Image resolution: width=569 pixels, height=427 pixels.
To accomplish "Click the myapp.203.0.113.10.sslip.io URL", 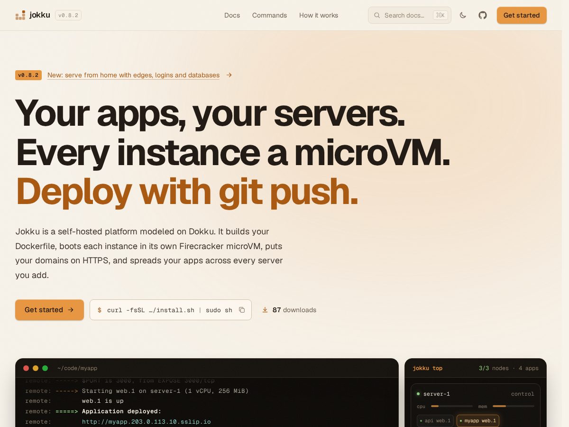I will click(x=146, y=422).
